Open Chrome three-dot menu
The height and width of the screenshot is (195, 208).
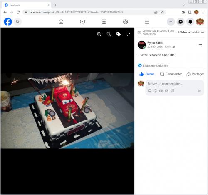pos(203,12)
